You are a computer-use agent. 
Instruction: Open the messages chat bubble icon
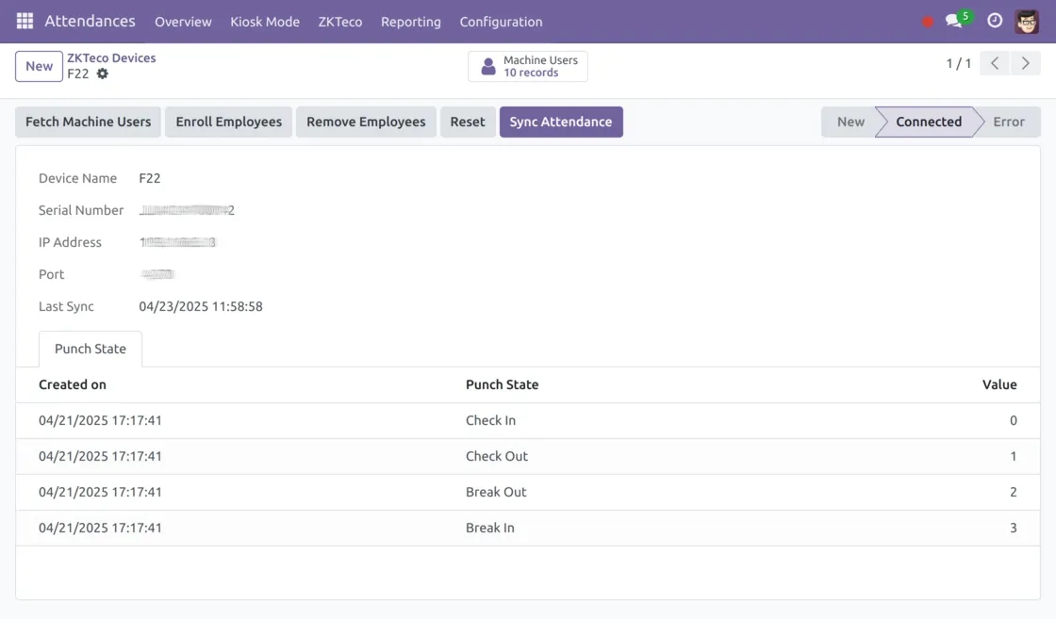pos(954,21)
